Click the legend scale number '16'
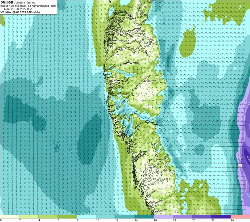This screenshot has height=222, width=250. (155, 220)
